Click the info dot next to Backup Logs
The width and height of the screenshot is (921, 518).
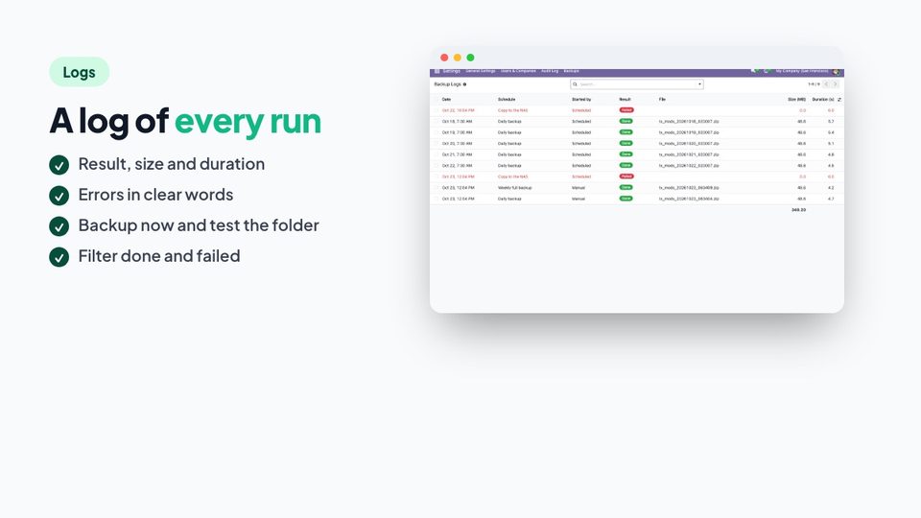point(464,84)
